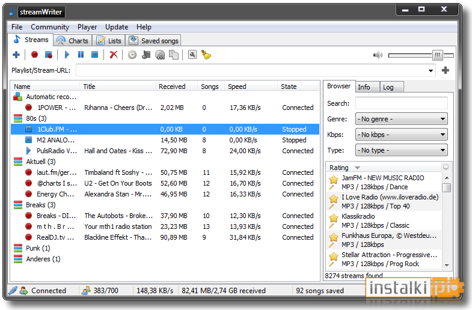Switch to the Saved songs tab
The height and width of the screenshot is (310, 472).
[153, 41]
